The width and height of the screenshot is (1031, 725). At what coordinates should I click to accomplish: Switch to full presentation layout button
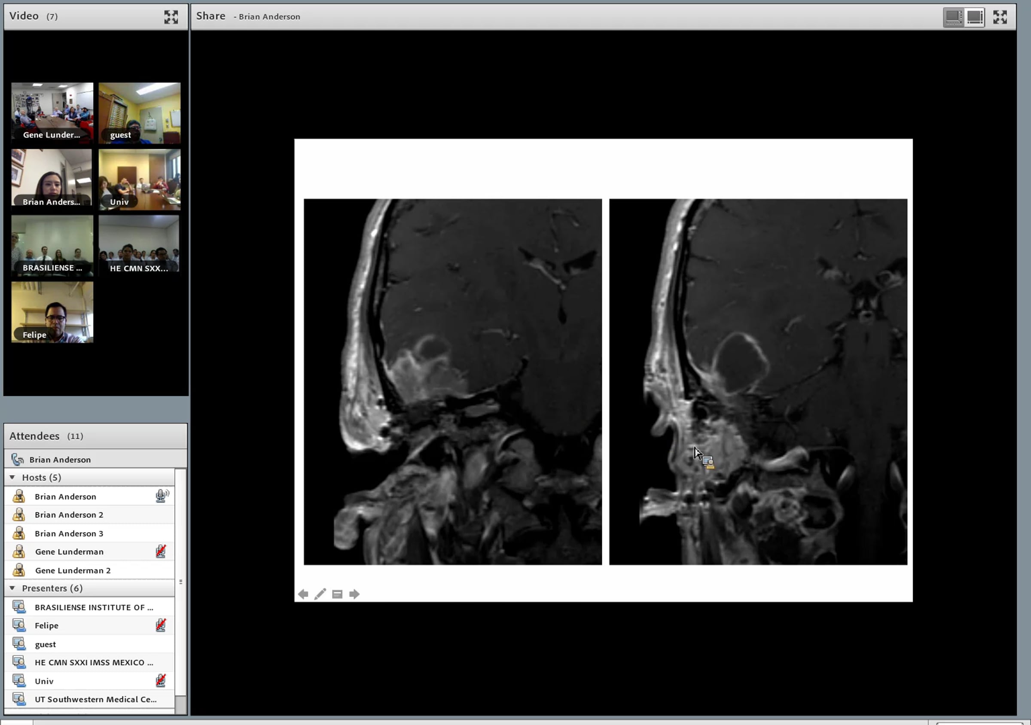tap(974, 17)
